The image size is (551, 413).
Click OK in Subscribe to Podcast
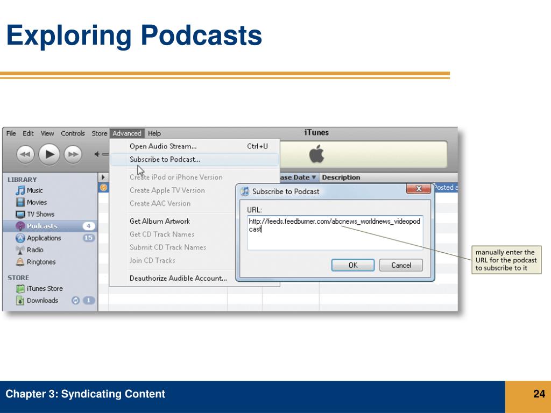pos(353,265)
